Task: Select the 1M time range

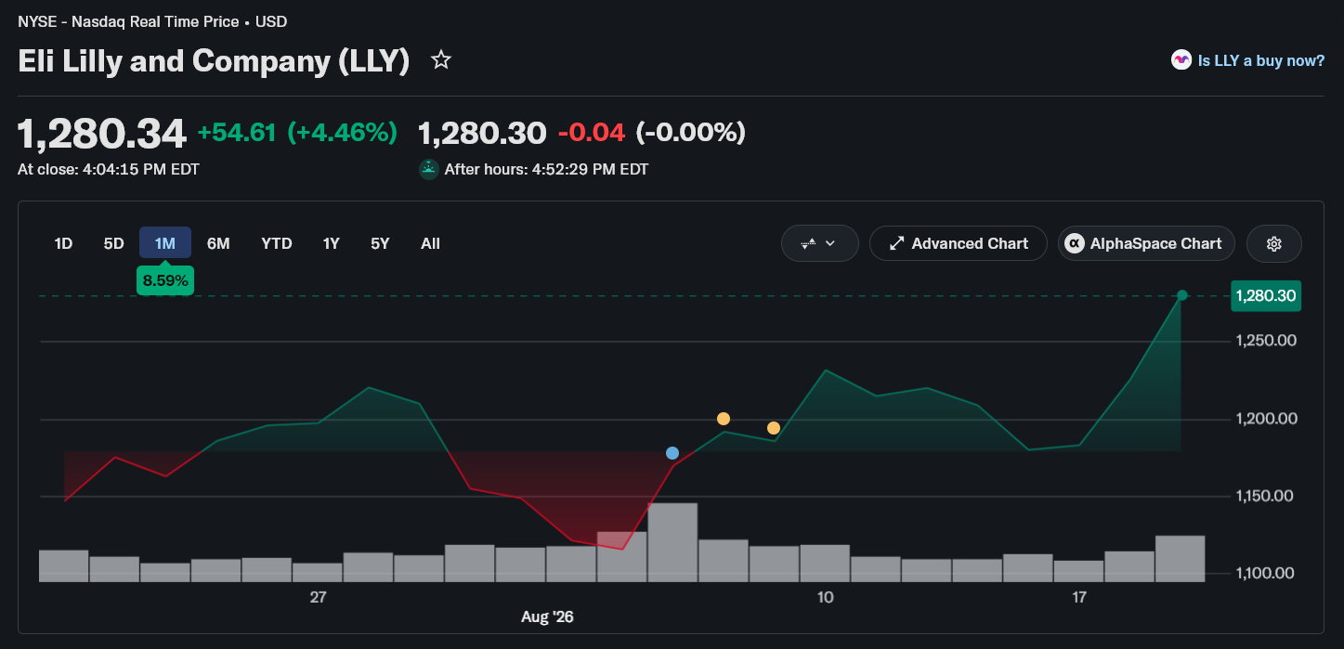Action: coord(165,243)
